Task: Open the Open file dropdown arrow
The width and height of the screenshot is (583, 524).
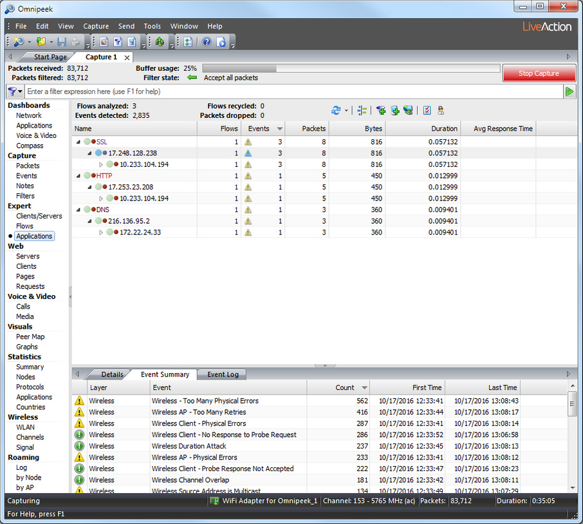Action: pos(51,42)
